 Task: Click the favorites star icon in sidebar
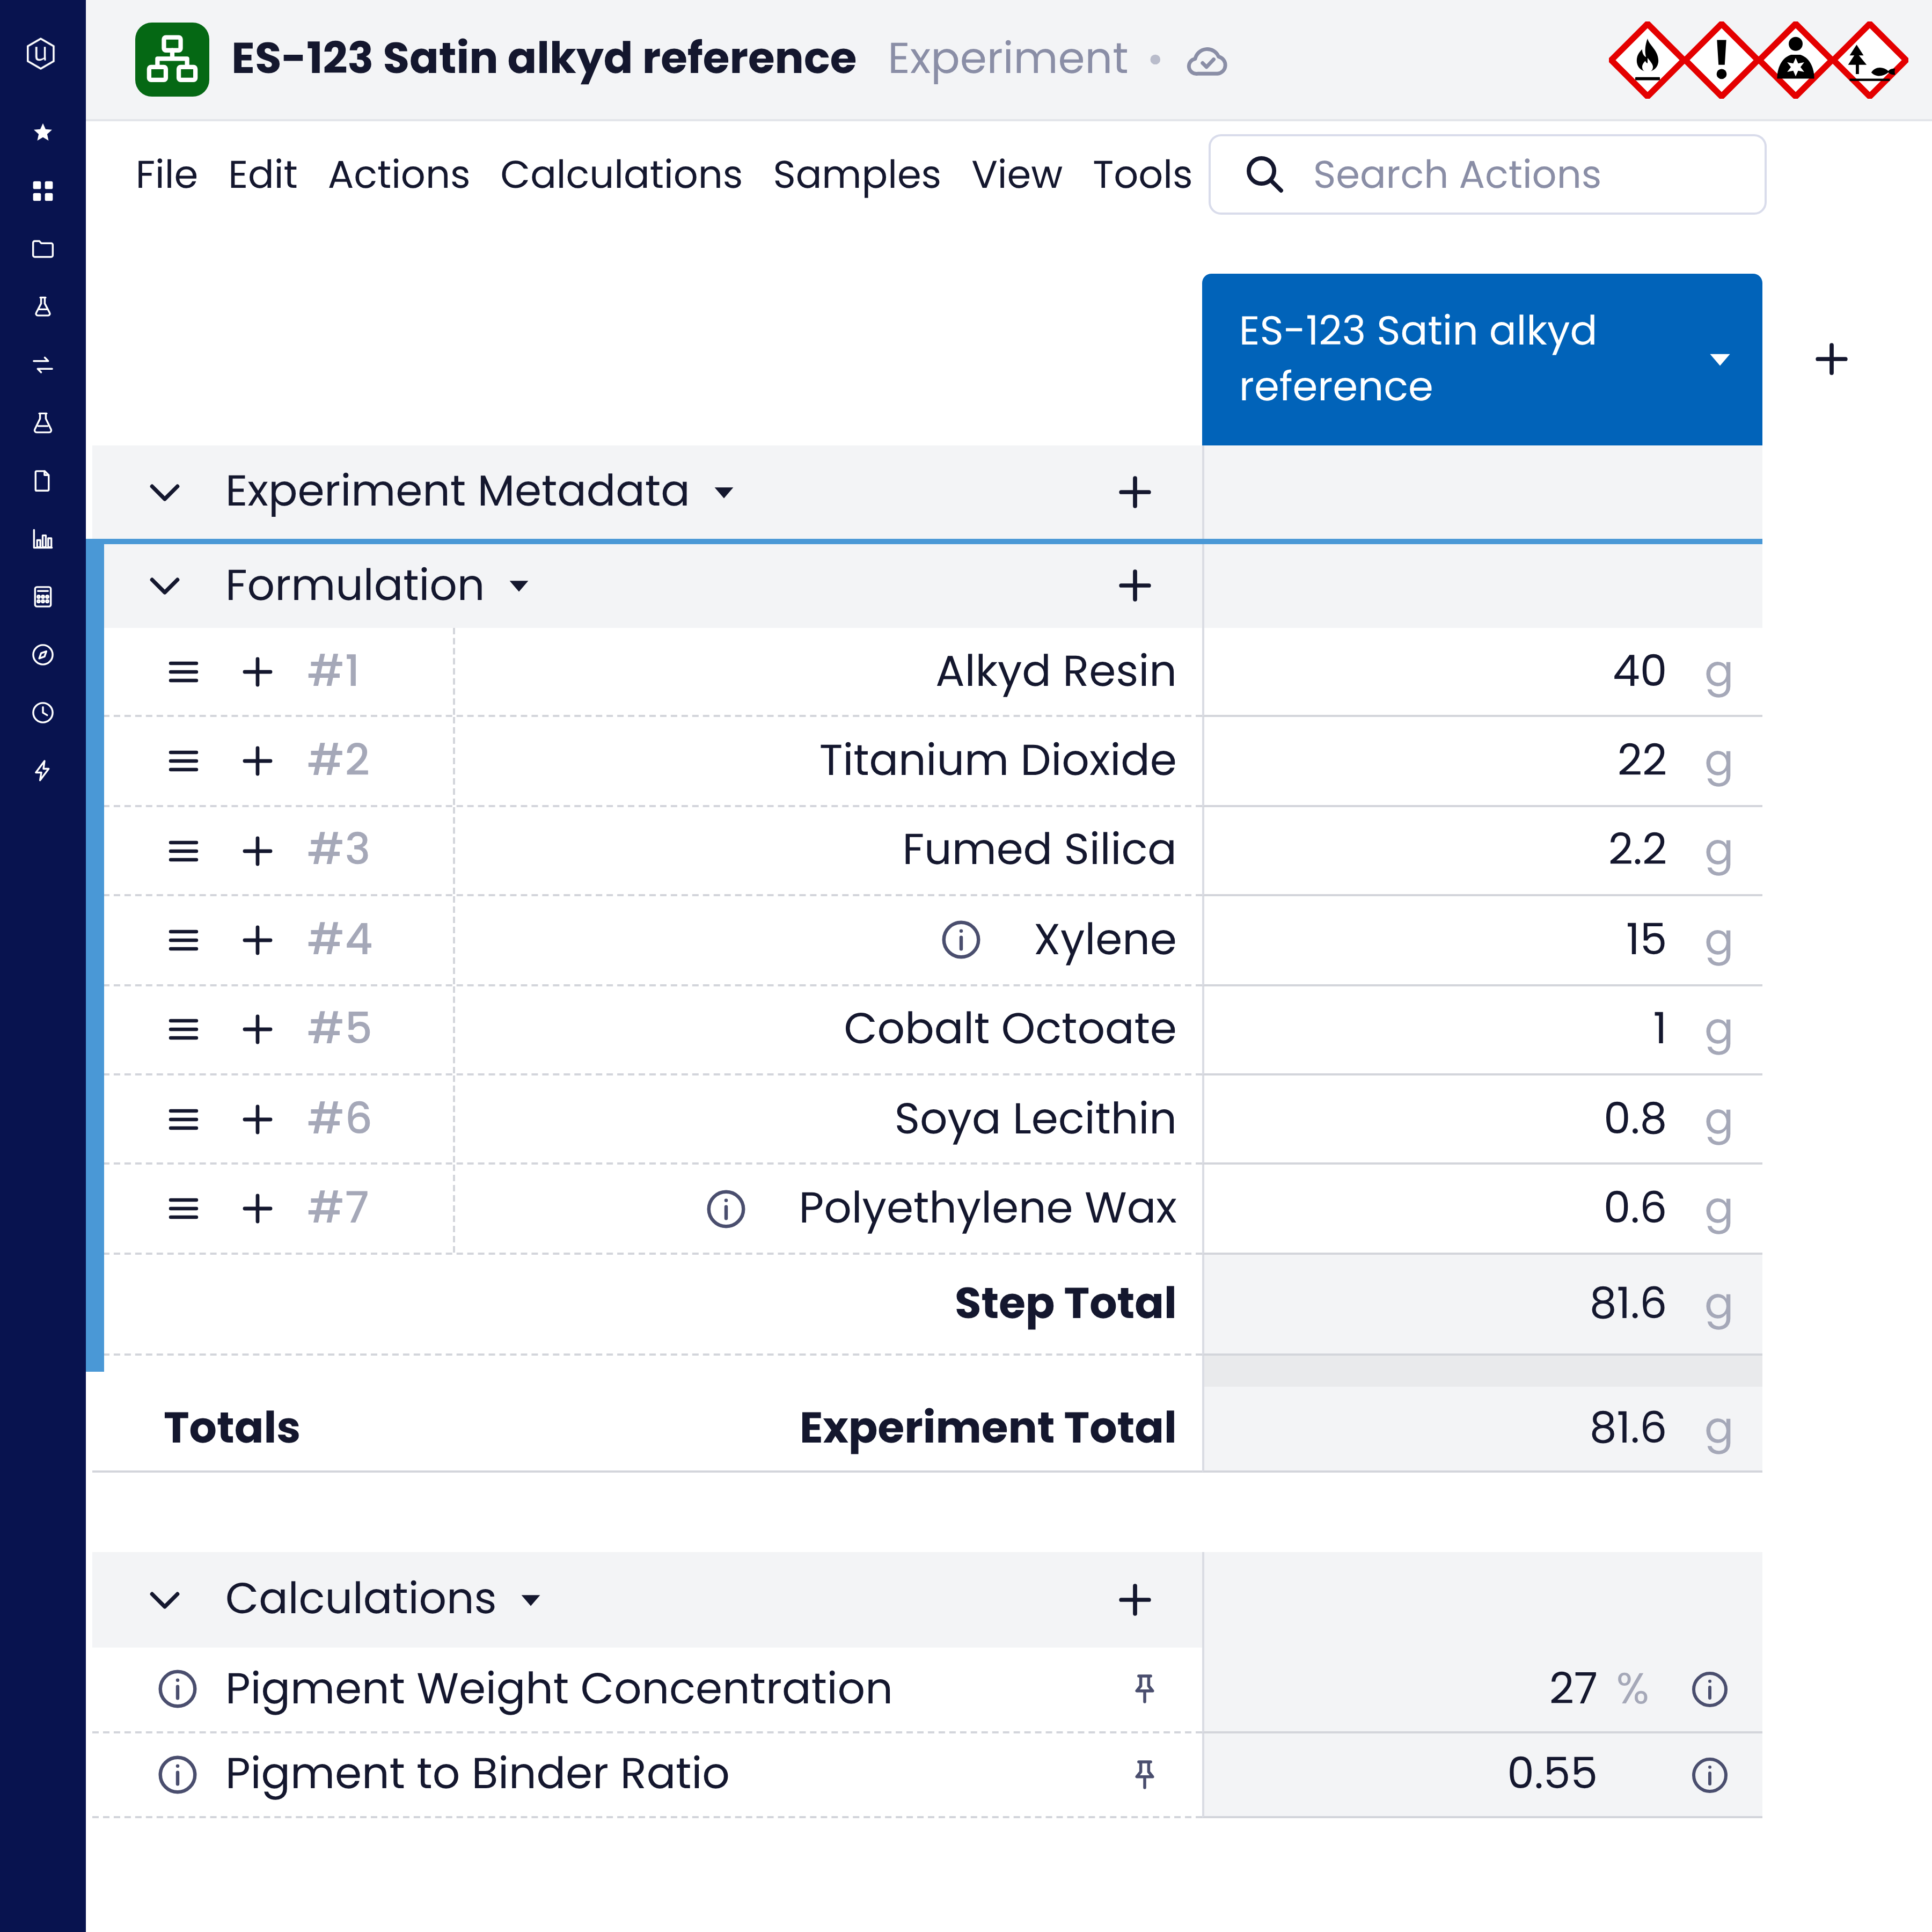pyautogui.click(x=42, y=132)
